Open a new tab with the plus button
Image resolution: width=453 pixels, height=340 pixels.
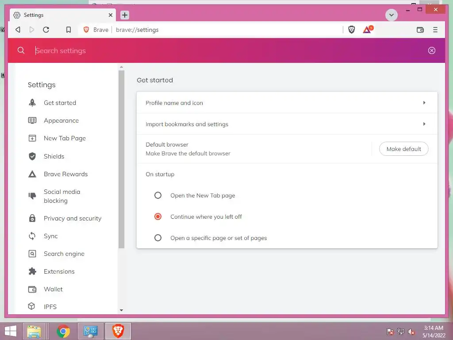coord(124,15)
